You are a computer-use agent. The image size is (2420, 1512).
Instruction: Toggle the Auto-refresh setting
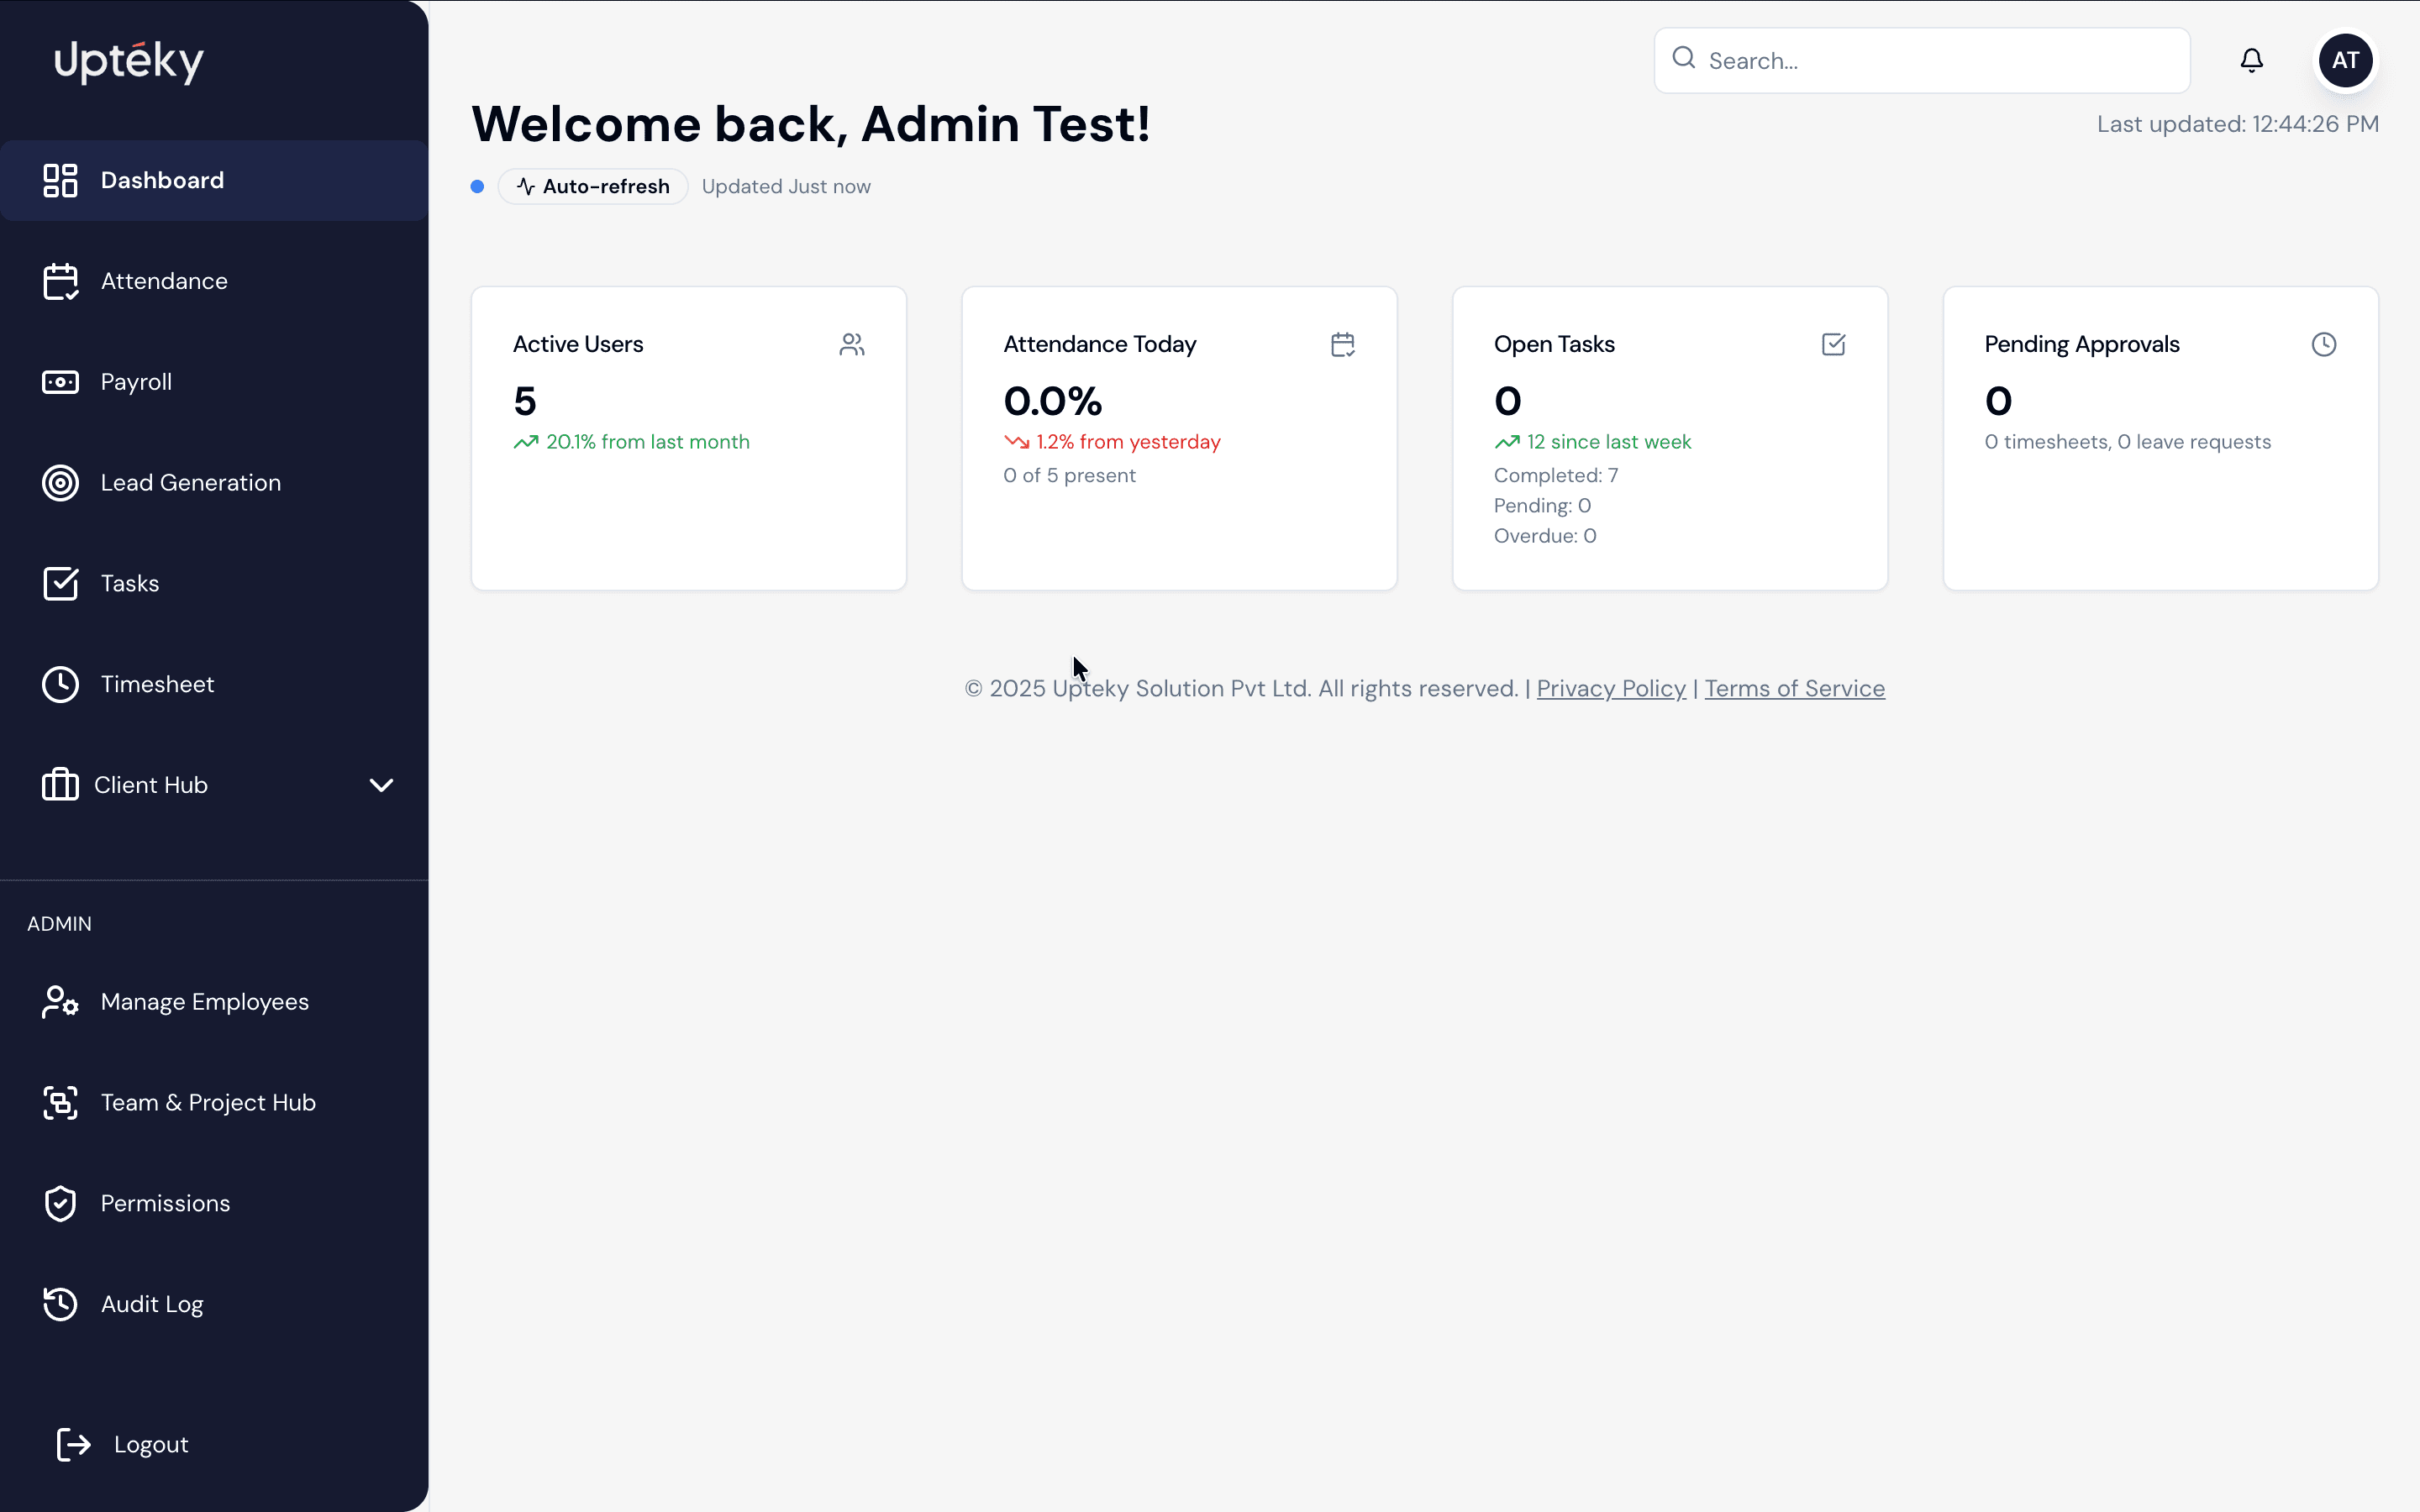pyautogui.click(x=592, y=186)
